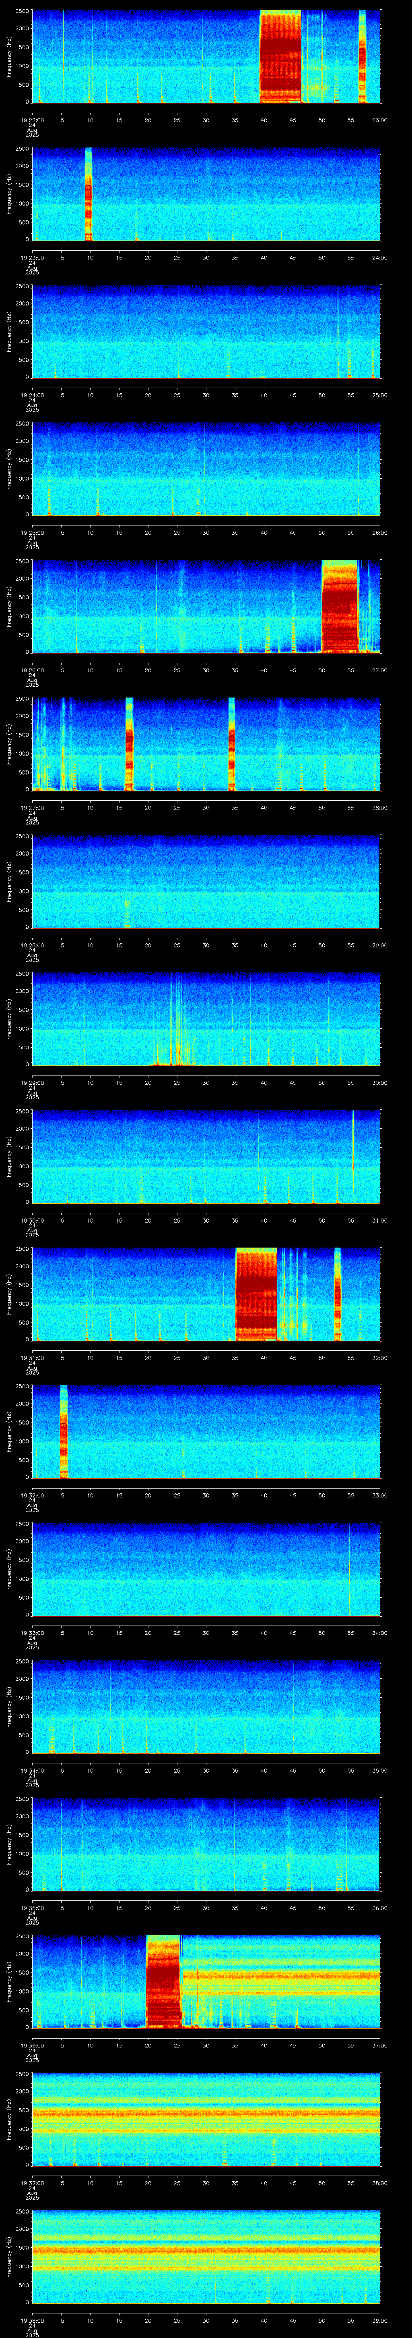Click the 19:30:00 start time label

coord(32,1220)
